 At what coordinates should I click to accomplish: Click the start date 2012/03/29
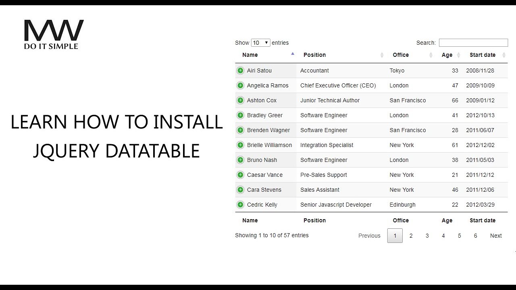point(480,205)
